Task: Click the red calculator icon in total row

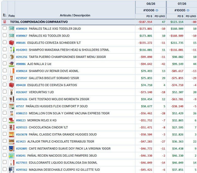Action: pyautogui.click(x=5, y=22)
